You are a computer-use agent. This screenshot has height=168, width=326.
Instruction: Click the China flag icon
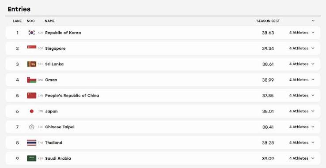[x=32, y=96]
